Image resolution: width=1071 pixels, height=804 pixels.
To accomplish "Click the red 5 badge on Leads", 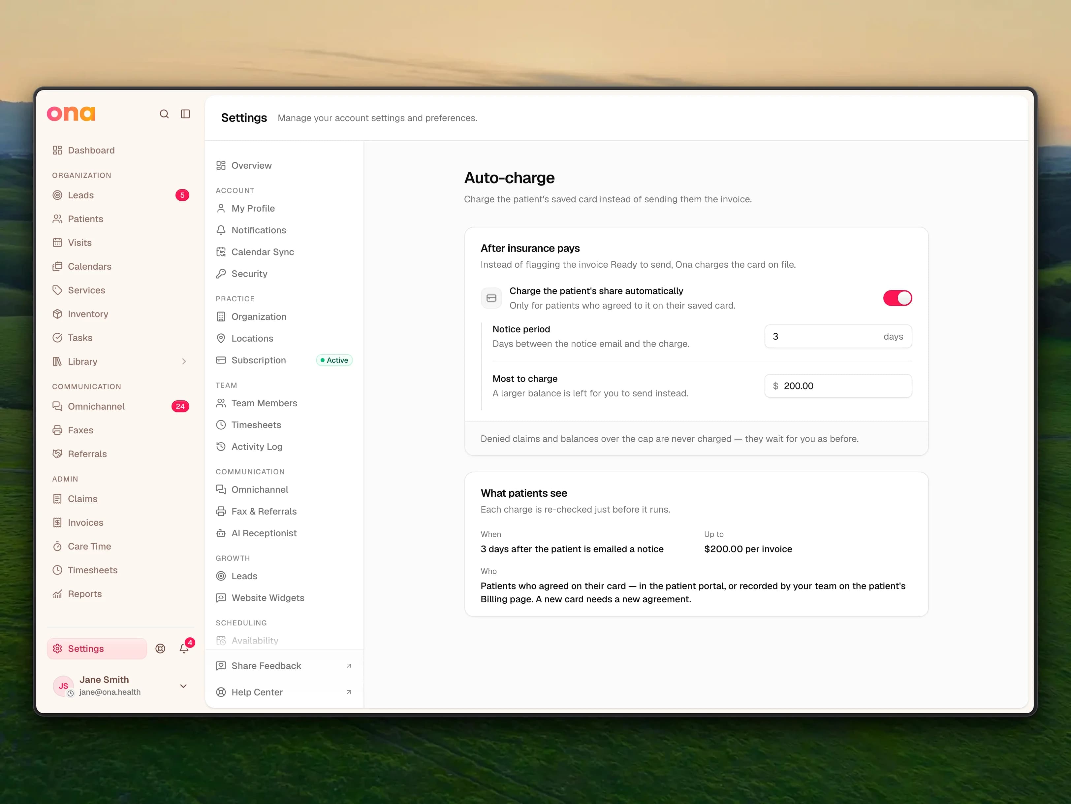I will 182,195.
